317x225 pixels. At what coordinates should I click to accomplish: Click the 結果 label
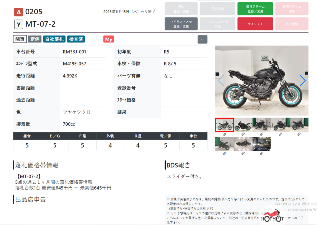tap(122, 112)
